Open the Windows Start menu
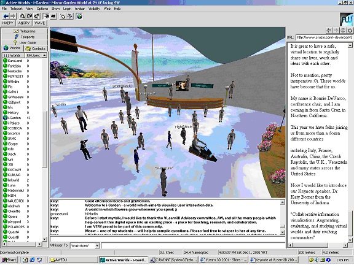The image size is (354, 265). [9, 260]
